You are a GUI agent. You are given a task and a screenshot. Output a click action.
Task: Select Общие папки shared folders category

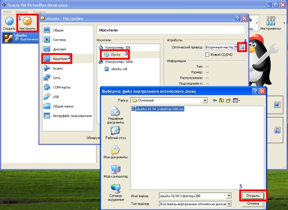pyautogui.click(x=68, y=106)
